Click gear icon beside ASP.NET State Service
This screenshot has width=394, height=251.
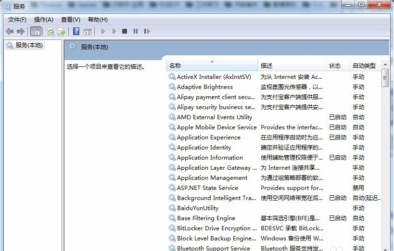172,188
